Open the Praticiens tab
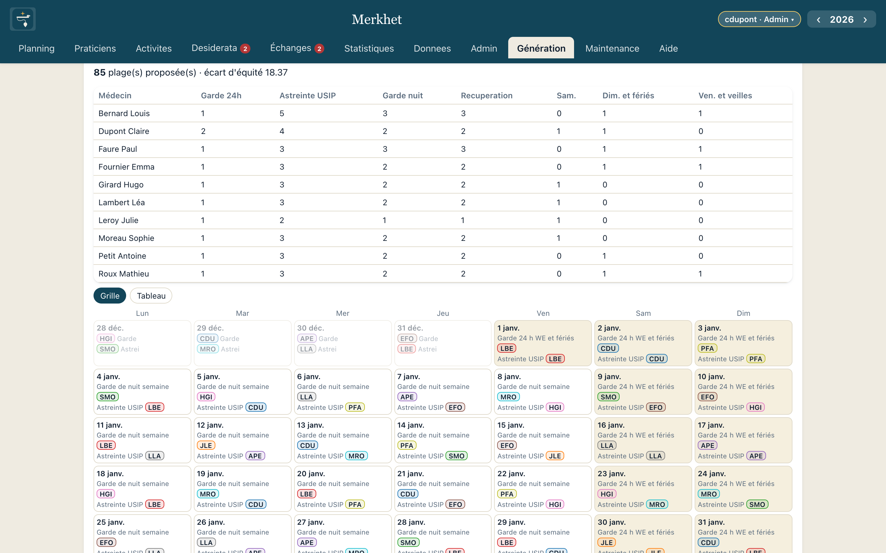886x553 pixels. coord(95,48)
